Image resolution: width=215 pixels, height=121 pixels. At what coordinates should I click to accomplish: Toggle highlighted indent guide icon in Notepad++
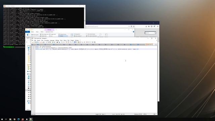[x=75, y=42]
